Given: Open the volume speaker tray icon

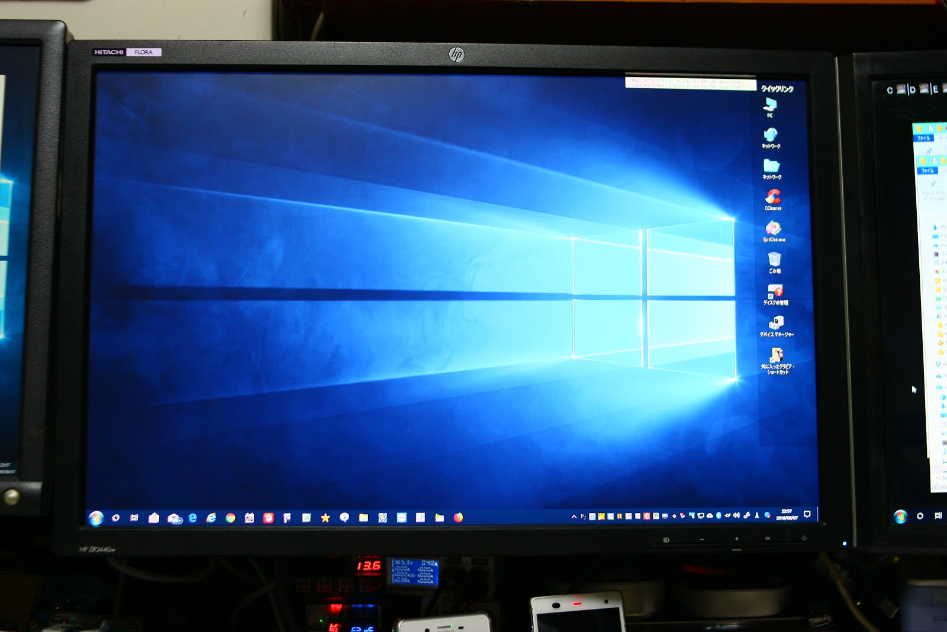Looking at the screenshot, I should pyautogui.click(x=736, y=515).
